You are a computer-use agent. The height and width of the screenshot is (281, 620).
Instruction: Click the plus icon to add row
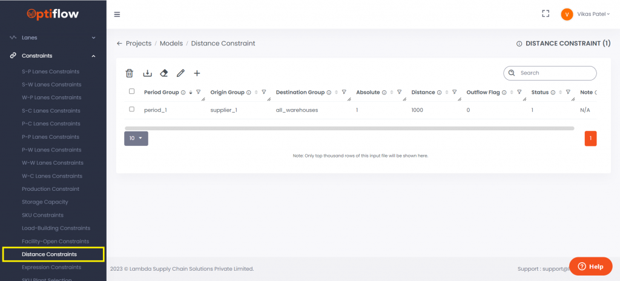[197, 73]
